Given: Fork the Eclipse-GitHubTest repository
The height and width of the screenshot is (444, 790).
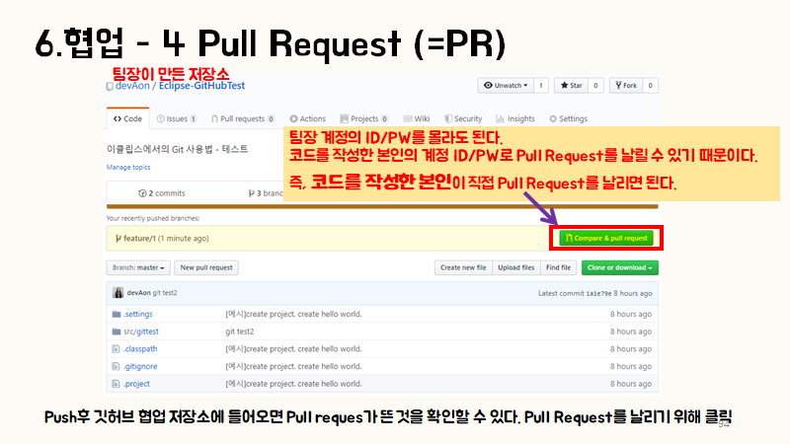Looking at the screenshot, I should coord(626,86).
